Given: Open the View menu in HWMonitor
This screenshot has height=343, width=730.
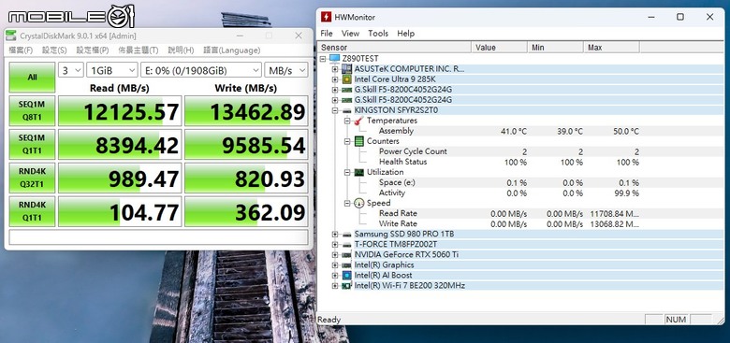Looking at the screenshot, I should [350, 34].
